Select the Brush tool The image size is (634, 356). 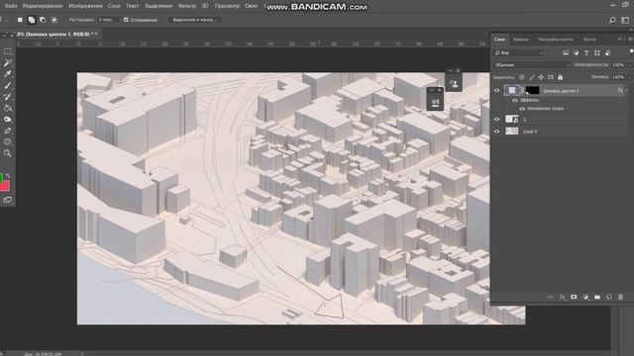[7, 86]
